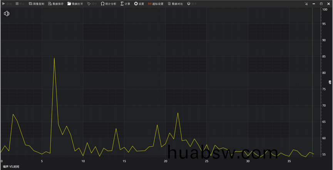Expand the panel with 展开
Image resolution: width=333 pixels, height=170 pixels.
click(192, 3)
